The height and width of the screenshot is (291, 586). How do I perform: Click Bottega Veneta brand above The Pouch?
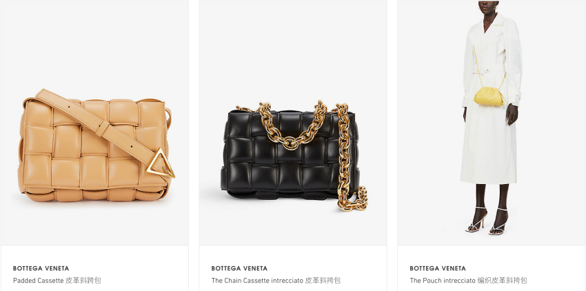click(x=438, y=268)
